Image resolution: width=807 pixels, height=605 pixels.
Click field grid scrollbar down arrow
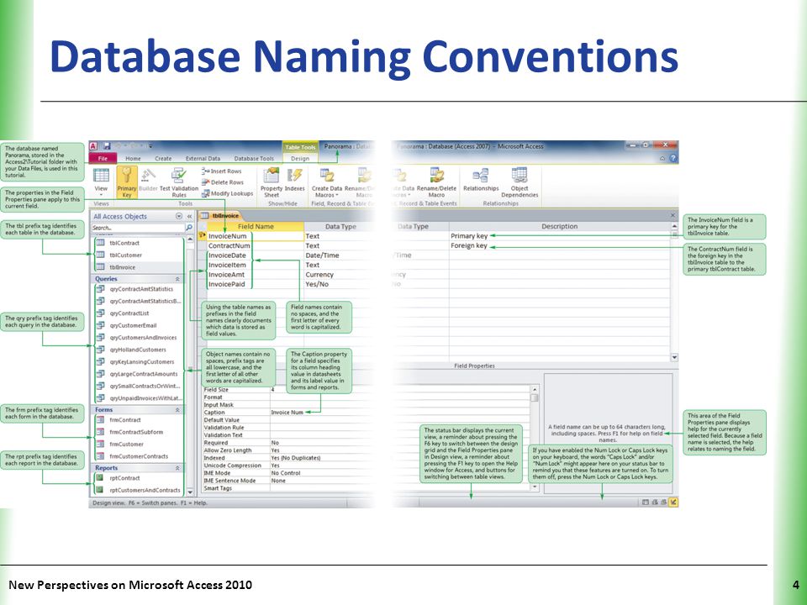coord(674,357)
